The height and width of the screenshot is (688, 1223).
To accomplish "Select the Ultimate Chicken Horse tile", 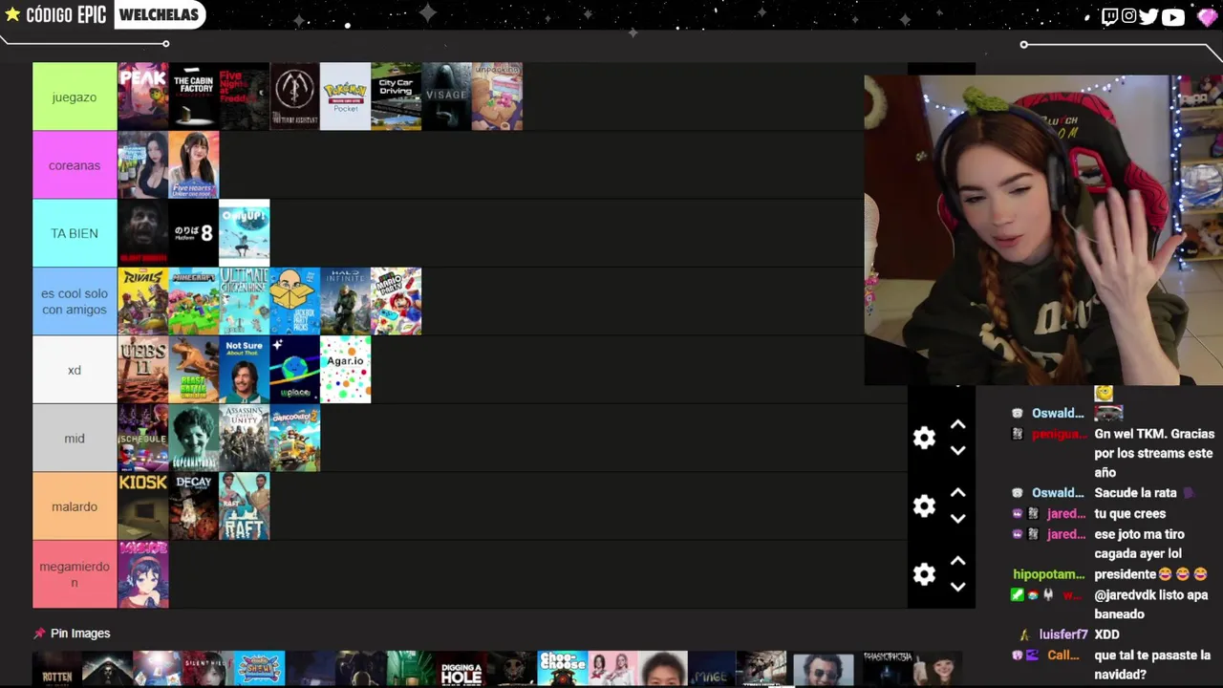I will tap(245, 302).
